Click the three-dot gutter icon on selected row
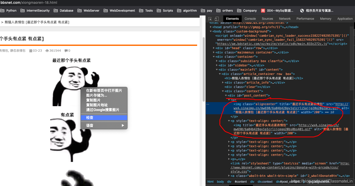355x186 pixels. 208,104
